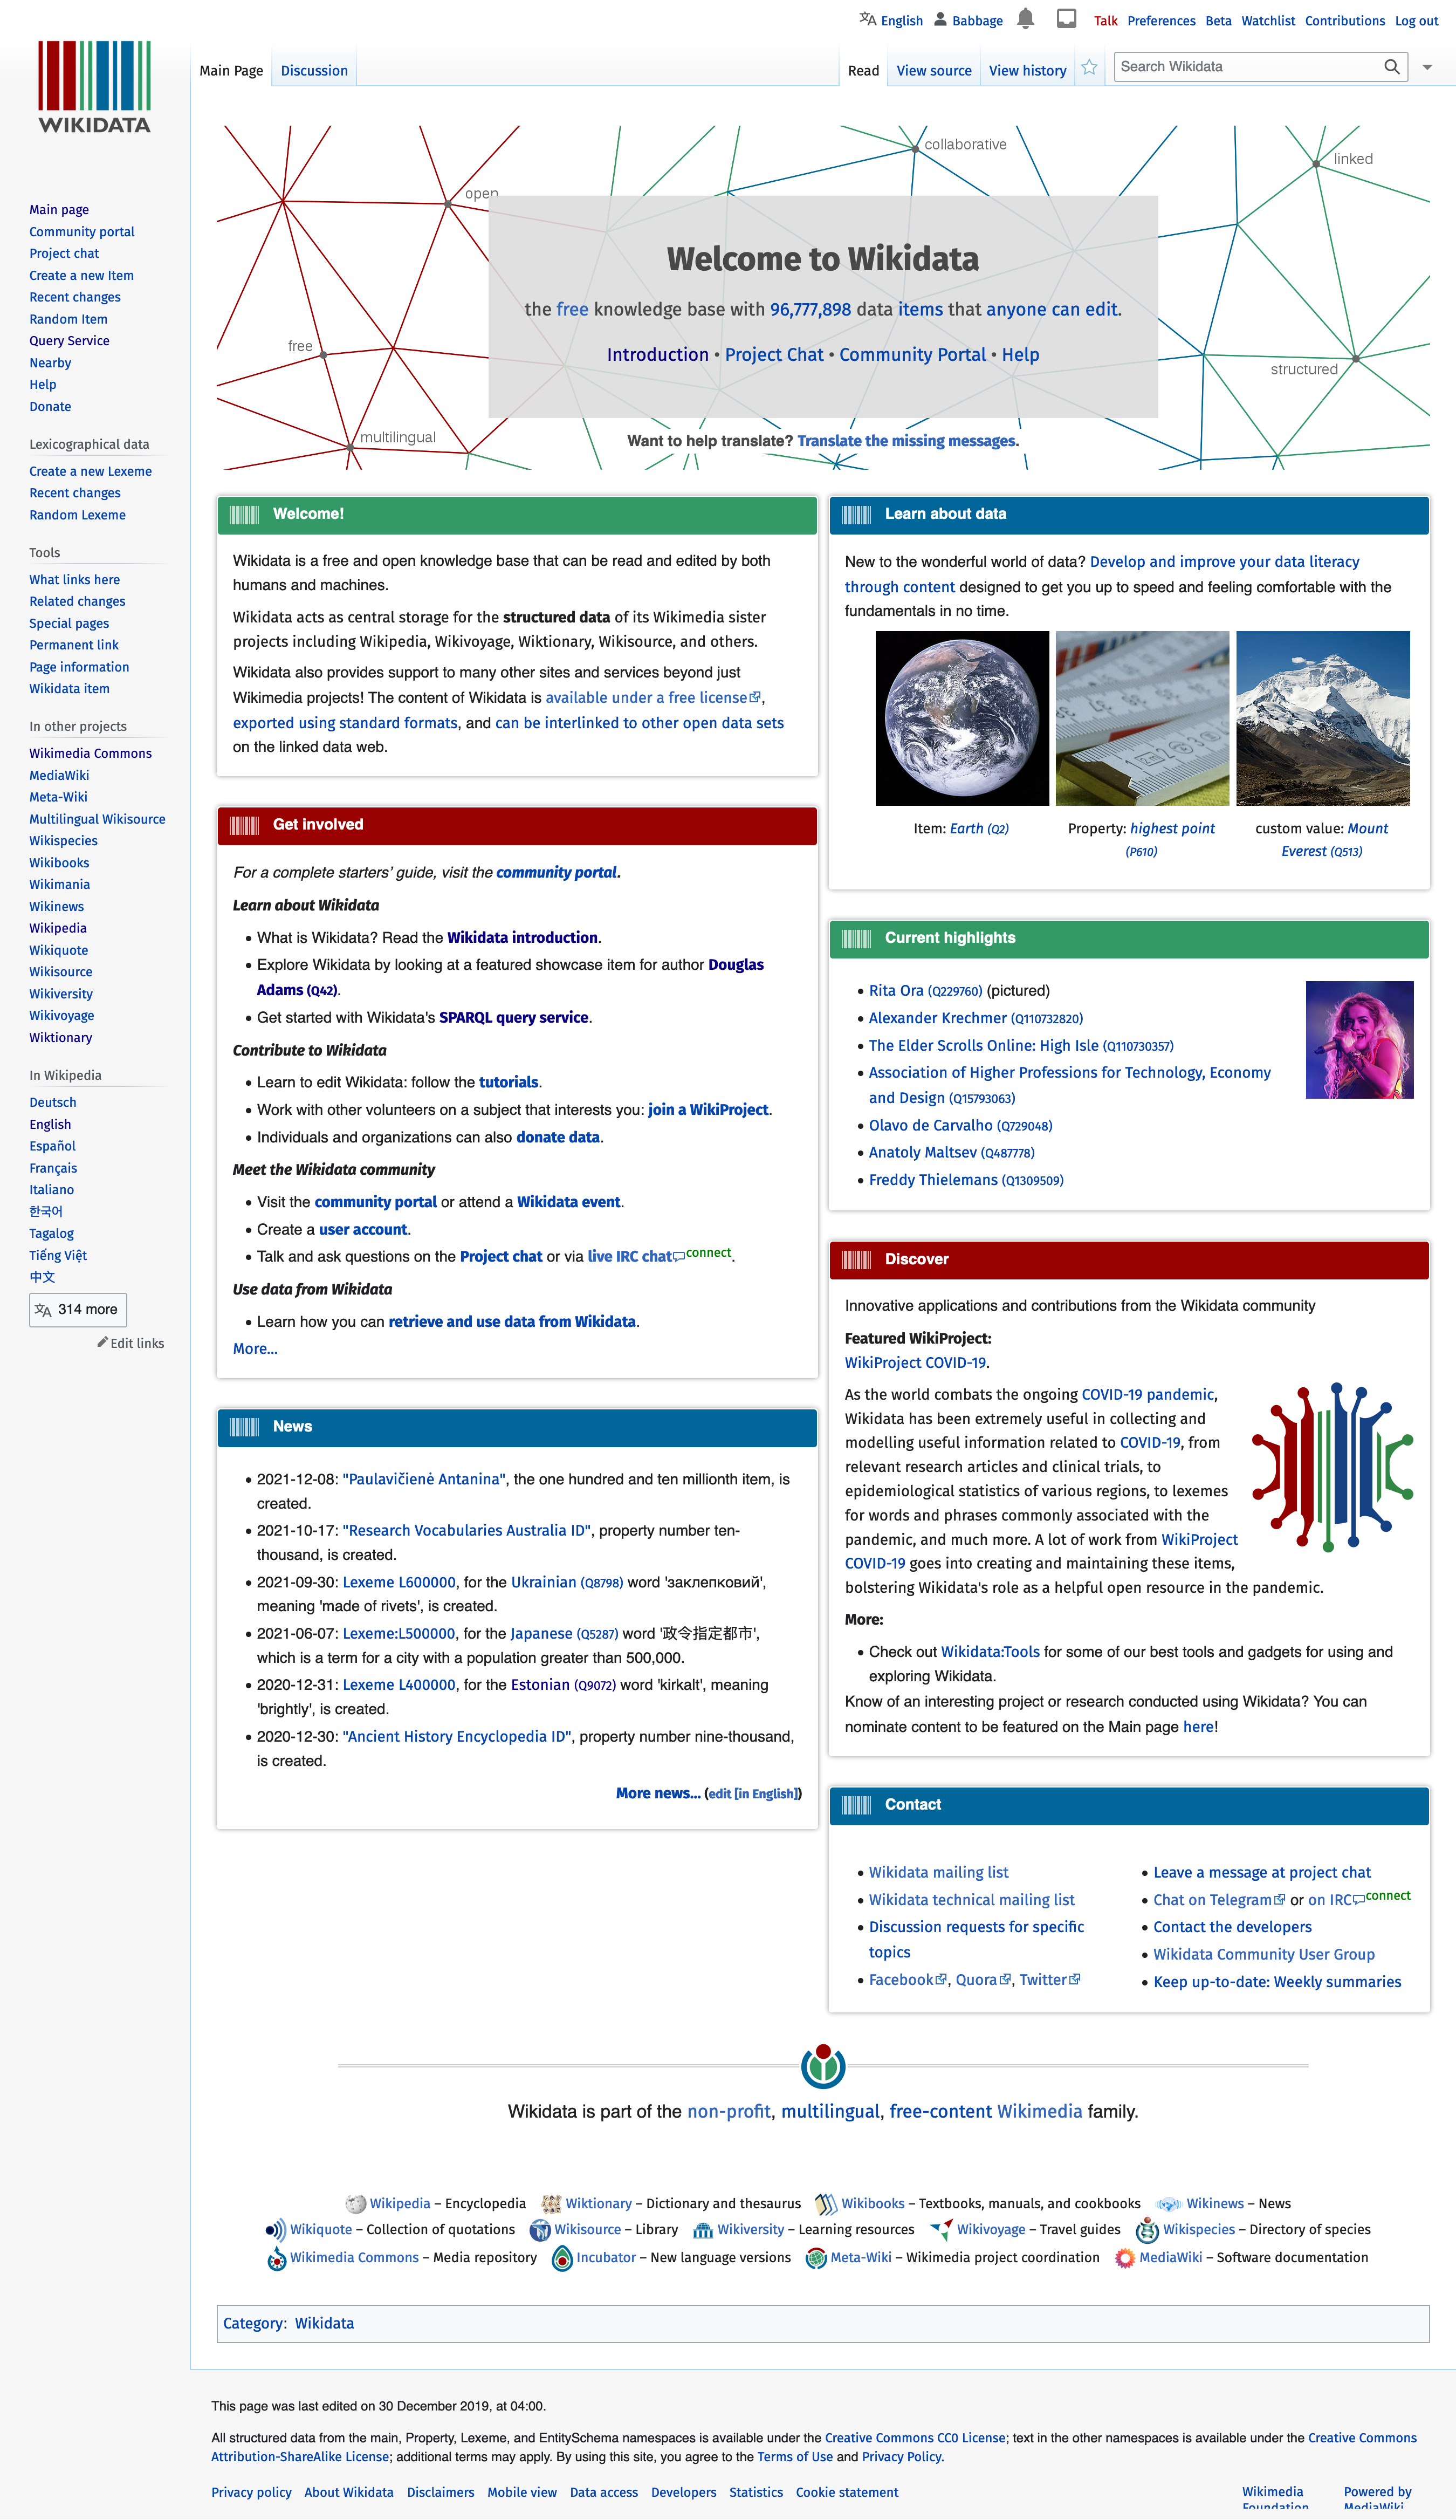
Task: Click the Wikispecies icon
Action: point(1147,2230)
